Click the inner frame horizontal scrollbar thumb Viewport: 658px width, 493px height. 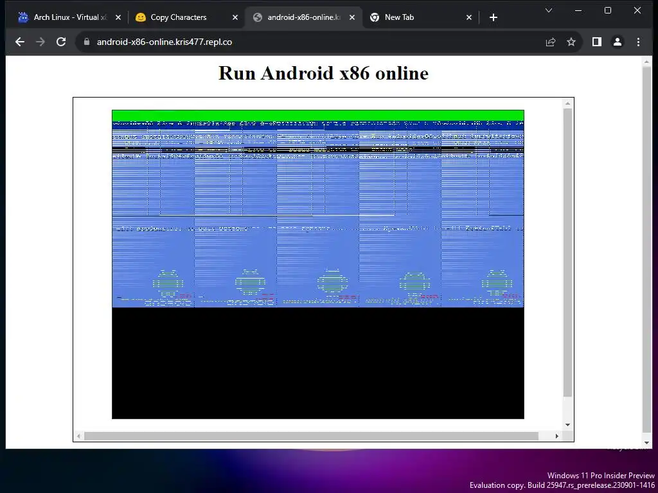(x=312, y=437)
